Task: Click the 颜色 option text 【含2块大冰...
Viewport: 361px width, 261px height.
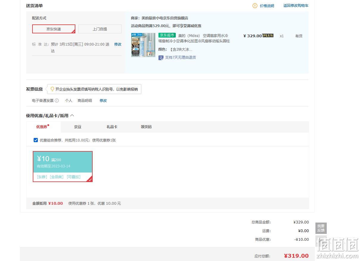Action: (x=181, y=49)
